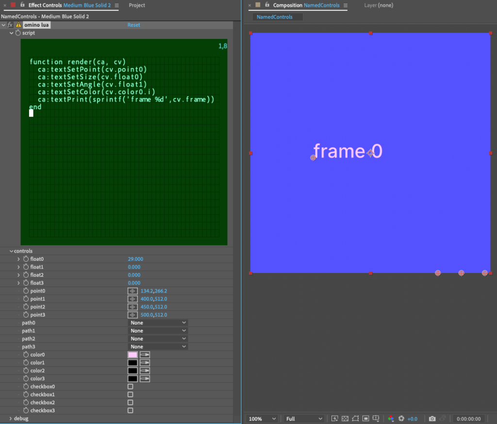The image size is (497, 424).
Task: Toggle the Effect Controls panel lock
Action: [x=22, y=5]
